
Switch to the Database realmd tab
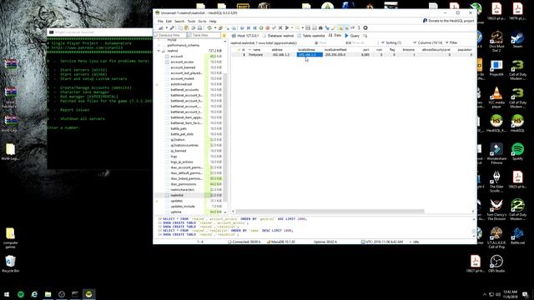278,35
